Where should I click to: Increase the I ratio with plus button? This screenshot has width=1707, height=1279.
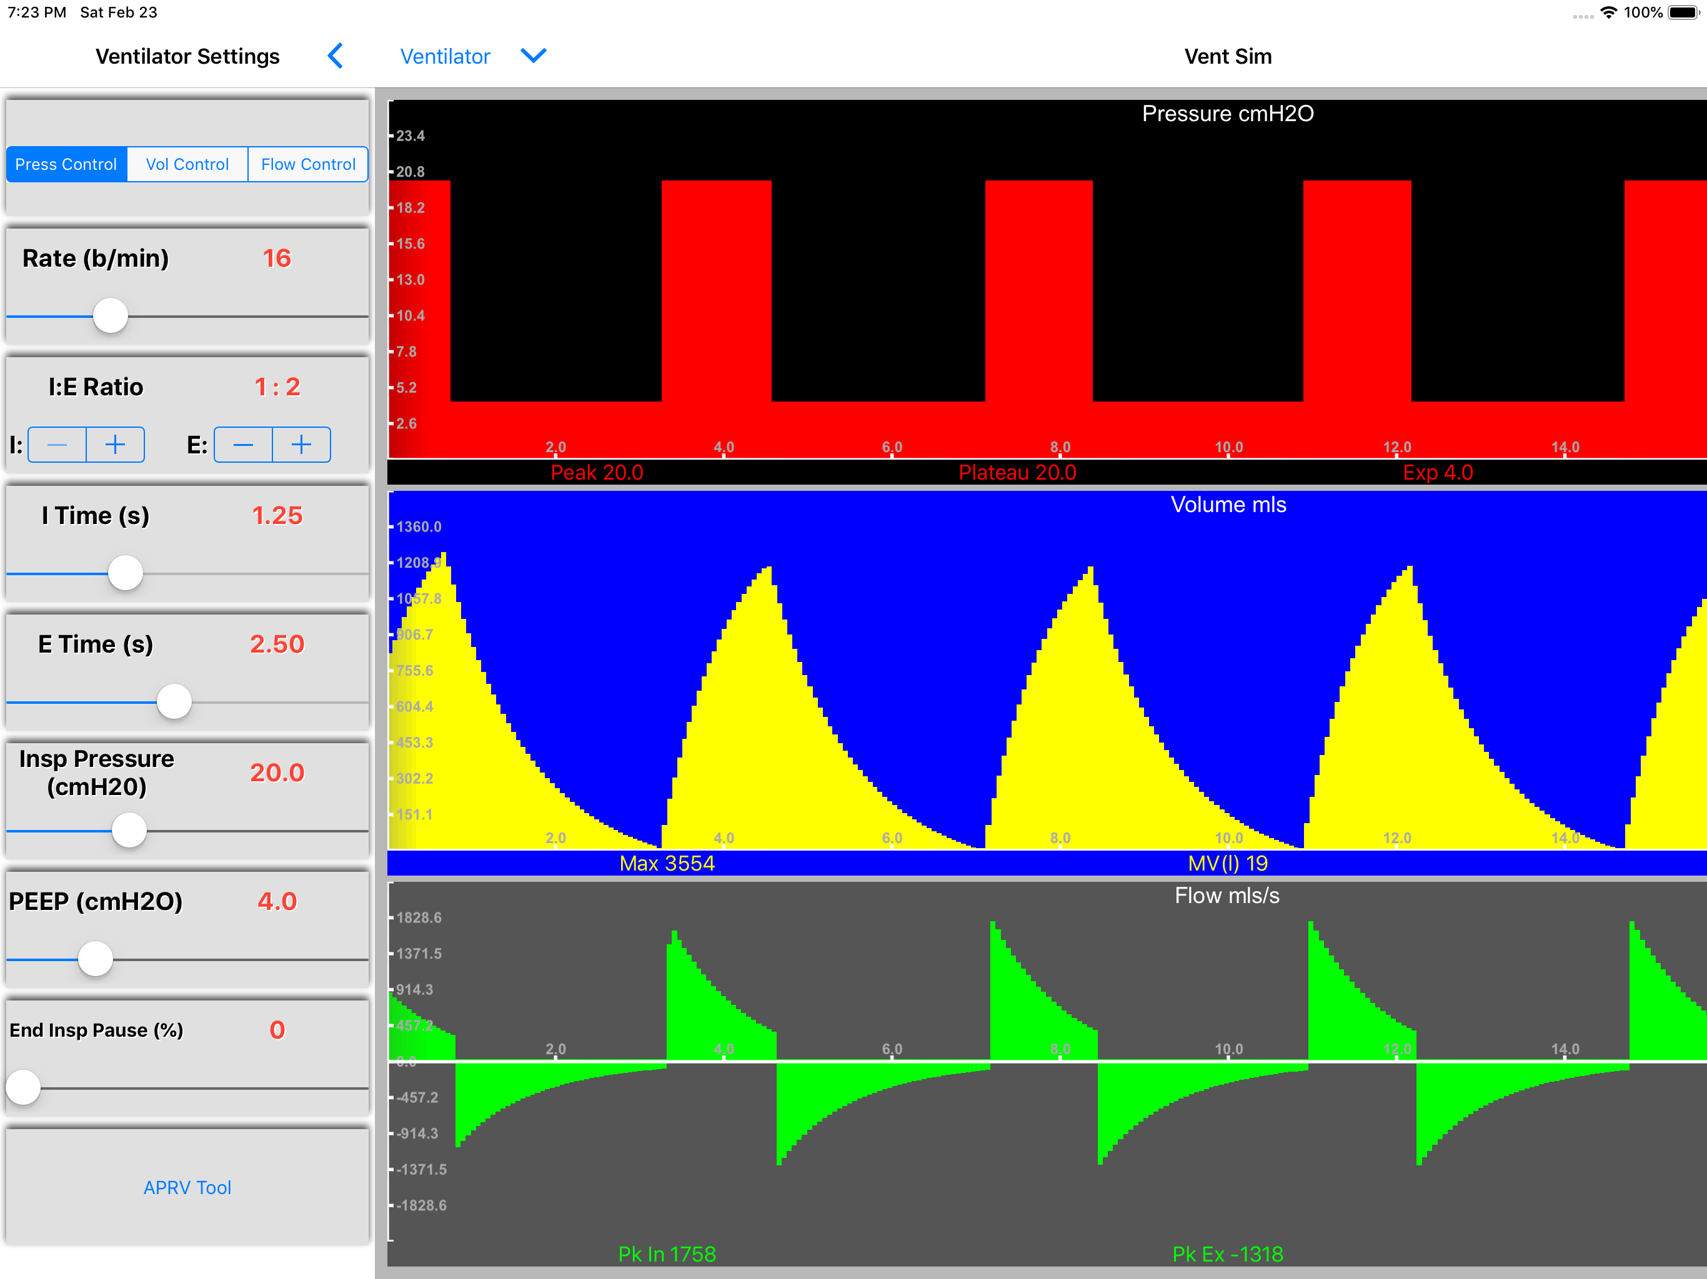[x=115, y=445]
